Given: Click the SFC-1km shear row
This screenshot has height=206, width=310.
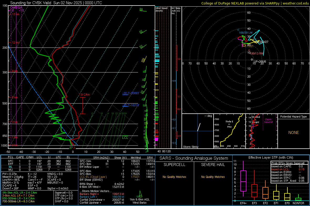Looking at the screenshot, I should tap(117, 161).
